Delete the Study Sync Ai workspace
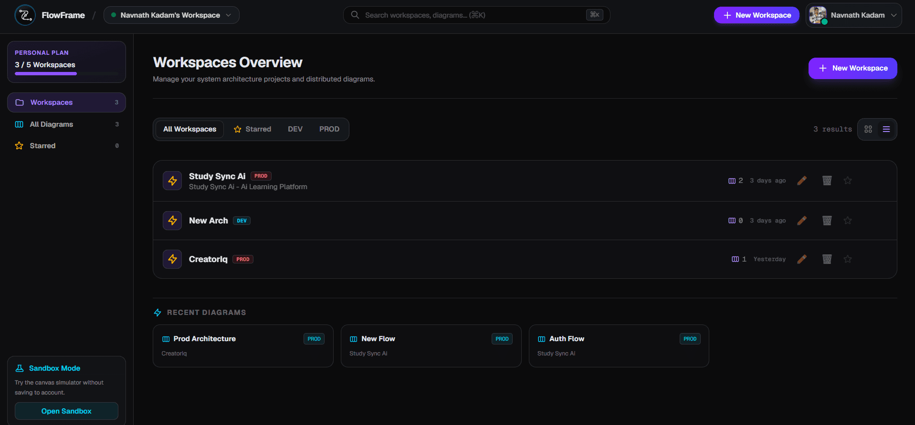Image resolution: width=915 pixels, height=425 pixels. point(827,181)
